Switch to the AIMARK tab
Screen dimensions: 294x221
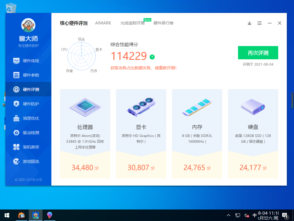tap(103, 23)
